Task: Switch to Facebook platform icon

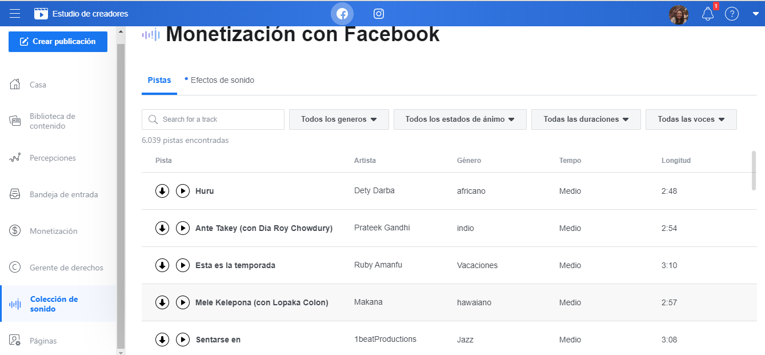Action: coord(342,14)
